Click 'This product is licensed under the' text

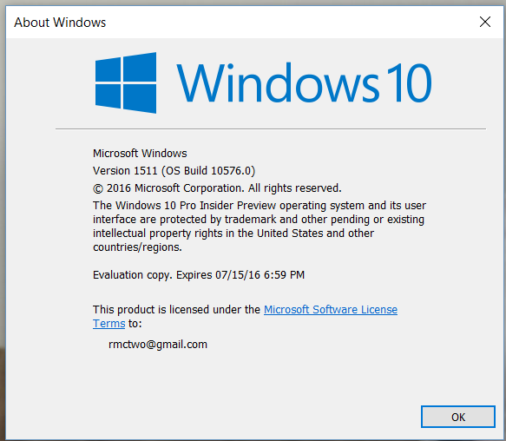pos(176,310)
